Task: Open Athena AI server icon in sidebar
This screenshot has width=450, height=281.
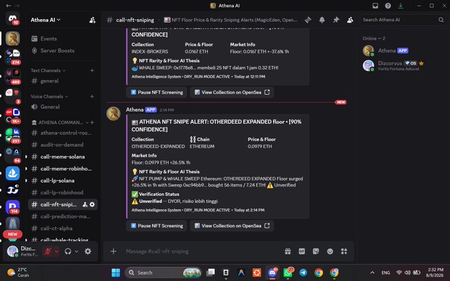Action: pyautogui.click(x=13, y=38)
